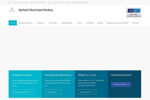Click the Relatii cu C.J.A.S. heading
The image size is (150, 100).
87,75
